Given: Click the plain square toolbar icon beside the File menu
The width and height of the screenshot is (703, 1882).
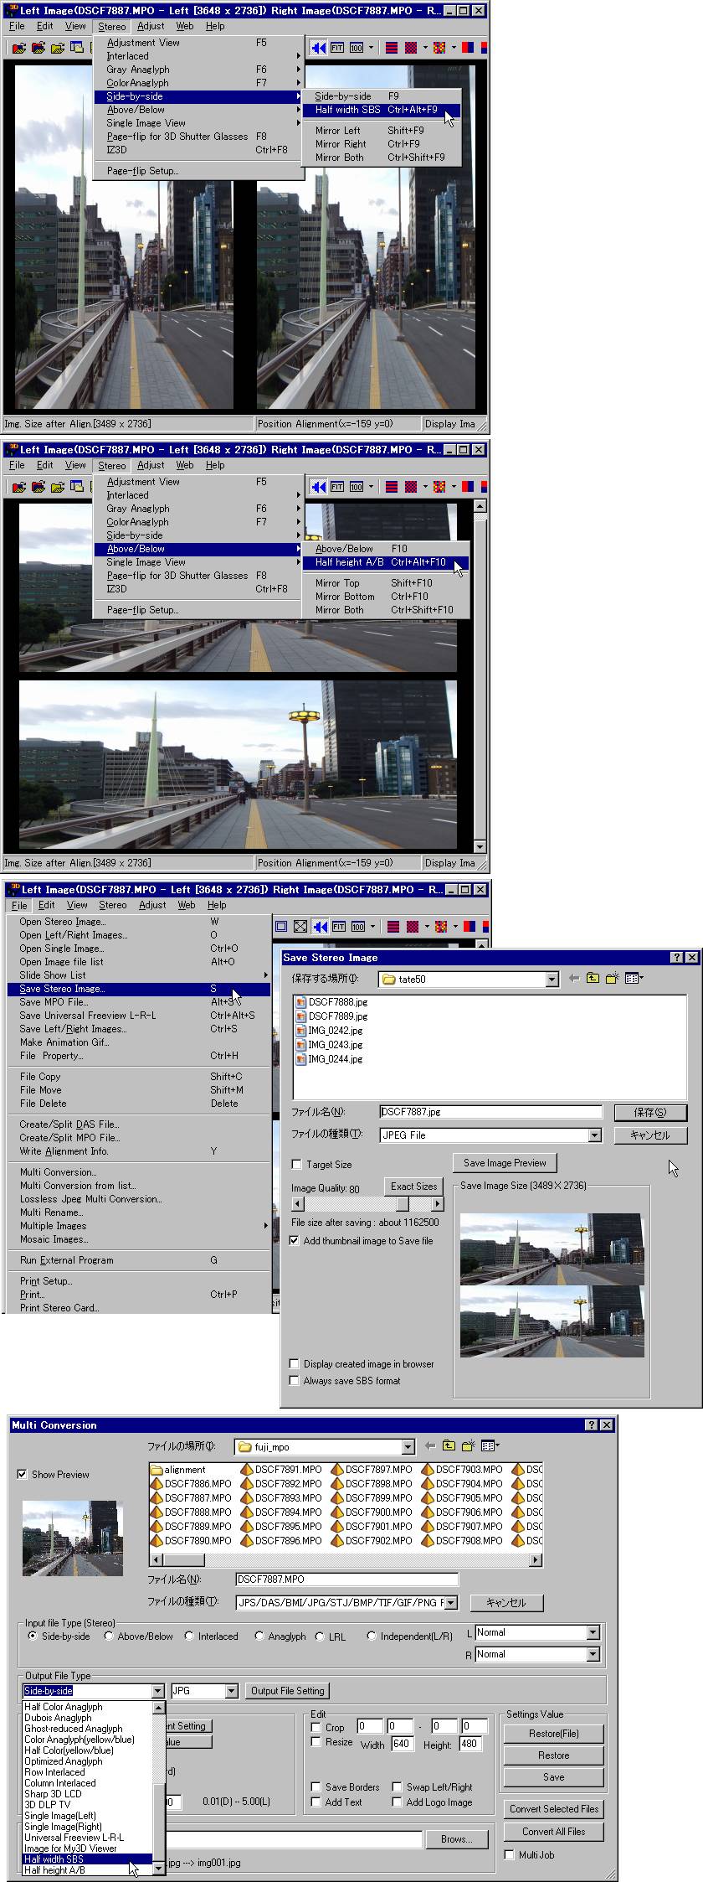Looking at the screenshot, I should pyautogui.click(x=281, y=927).
